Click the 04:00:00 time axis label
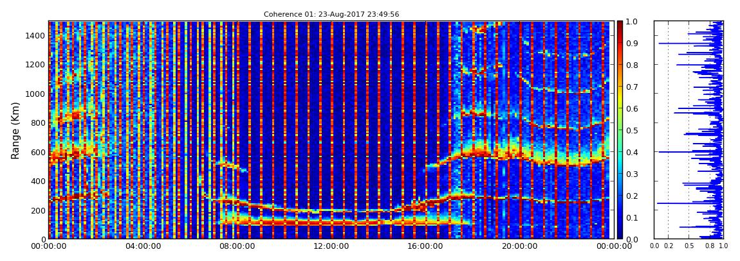The height and width of the screenshot is (261, 740). click(x=142, y=246)
